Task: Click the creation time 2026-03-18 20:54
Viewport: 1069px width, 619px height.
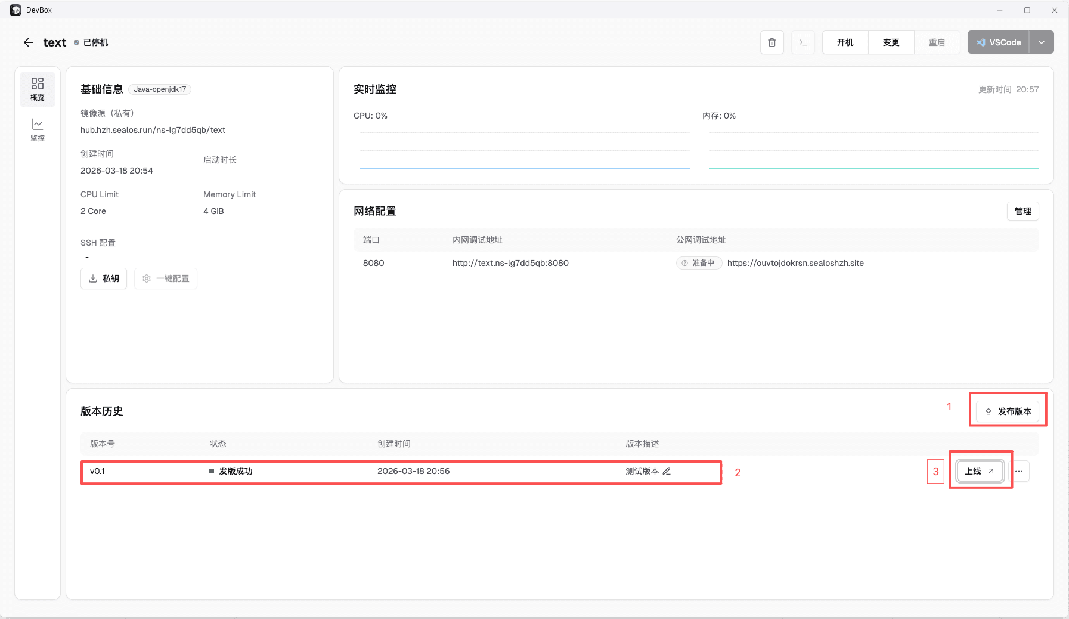Action: pos(117,171)
